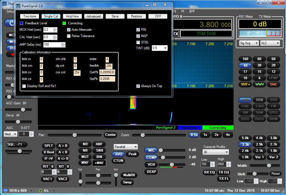Toggle the SNB button
This screenshot has height=195, width=286.
click(99, 150)
